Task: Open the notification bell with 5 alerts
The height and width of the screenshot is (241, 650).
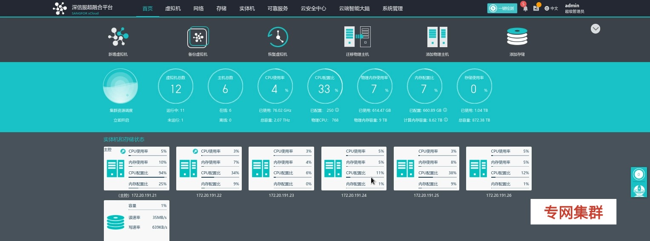Action: pos(525,8)
